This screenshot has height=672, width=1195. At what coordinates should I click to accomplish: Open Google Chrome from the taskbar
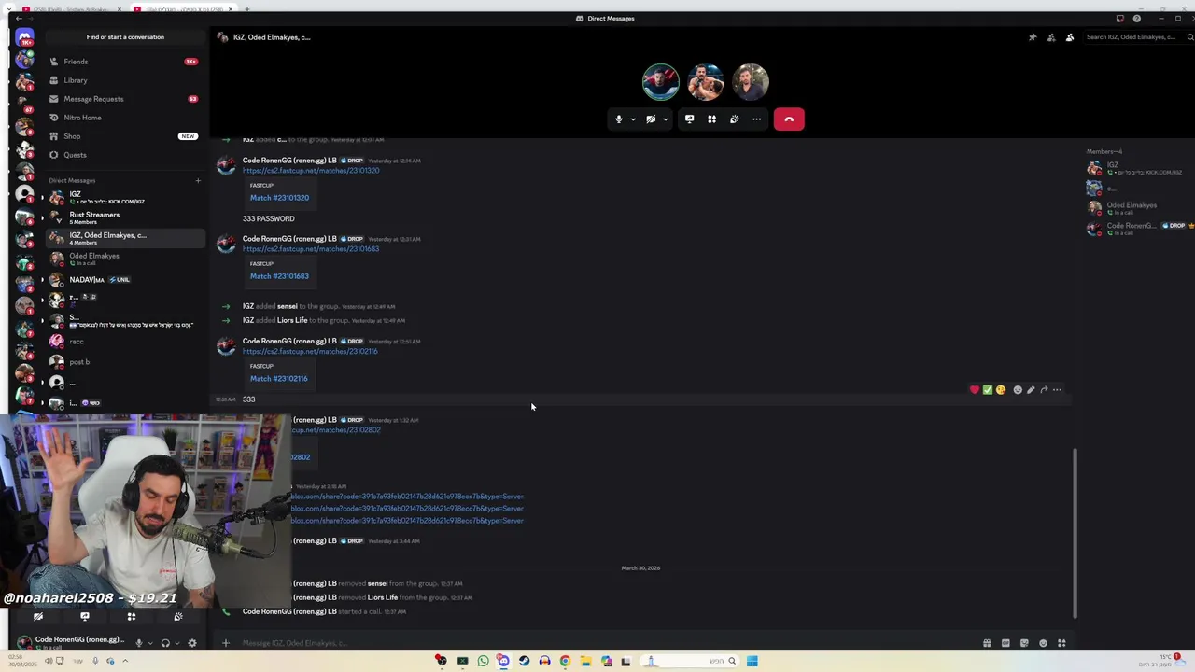coord(565,661)
